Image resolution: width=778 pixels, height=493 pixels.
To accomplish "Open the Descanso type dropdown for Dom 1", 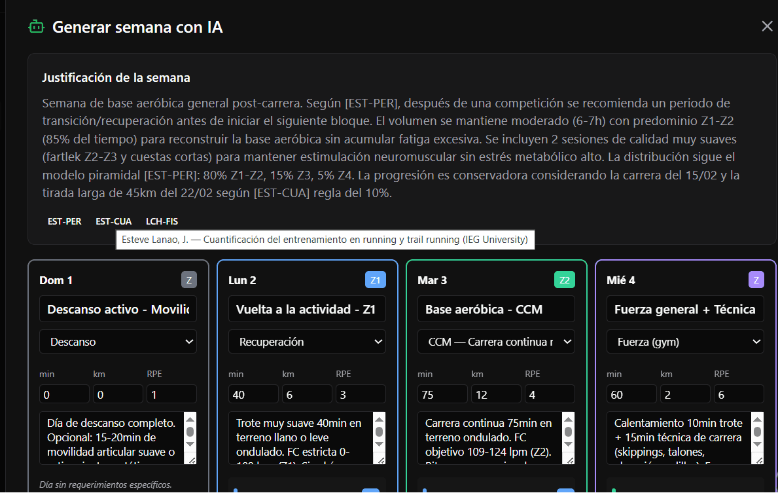I will coord(118,342).
